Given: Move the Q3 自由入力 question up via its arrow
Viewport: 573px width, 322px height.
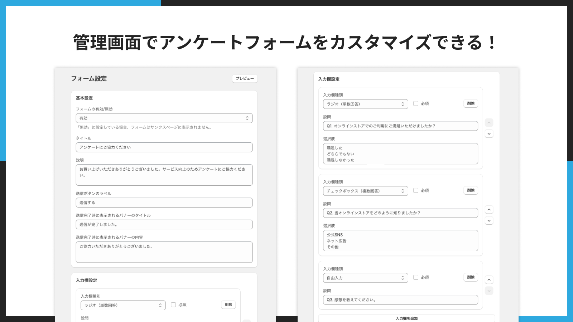Looking at the screenshot, I should coord(489,279).
